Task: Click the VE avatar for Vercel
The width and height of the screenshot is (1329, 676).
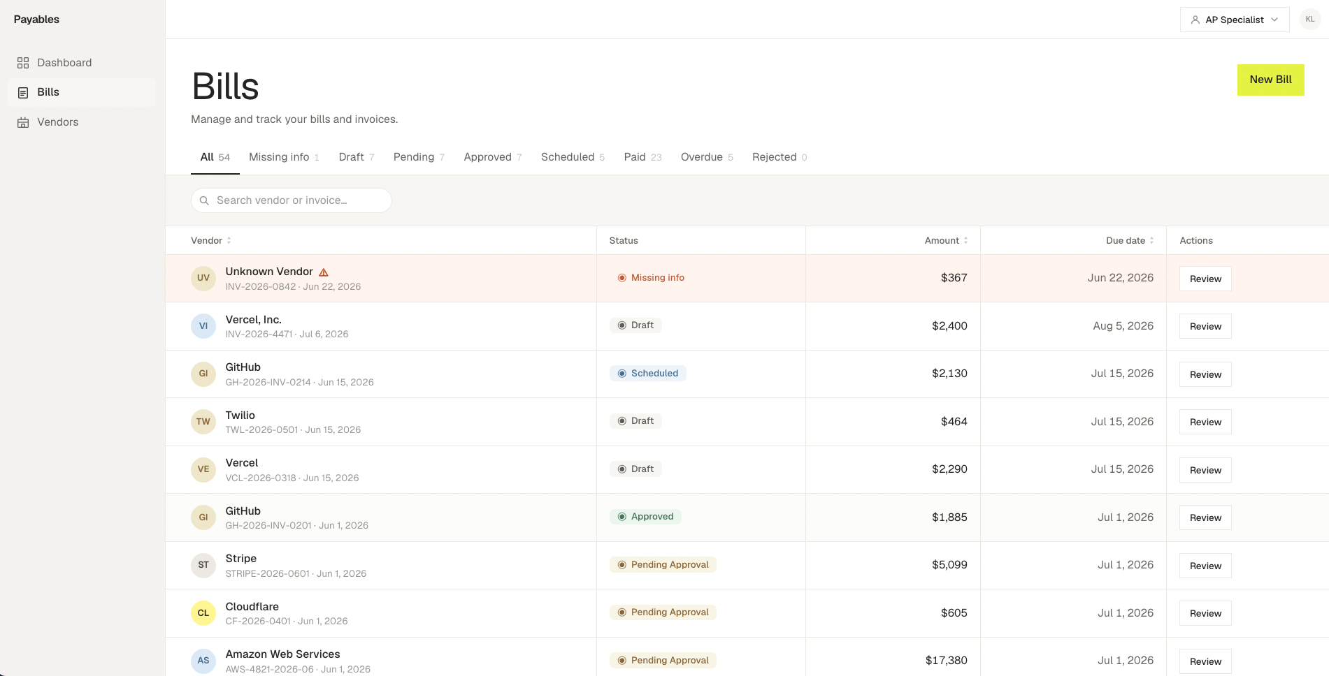Action: pyautogui.click(x=203, y=469)
